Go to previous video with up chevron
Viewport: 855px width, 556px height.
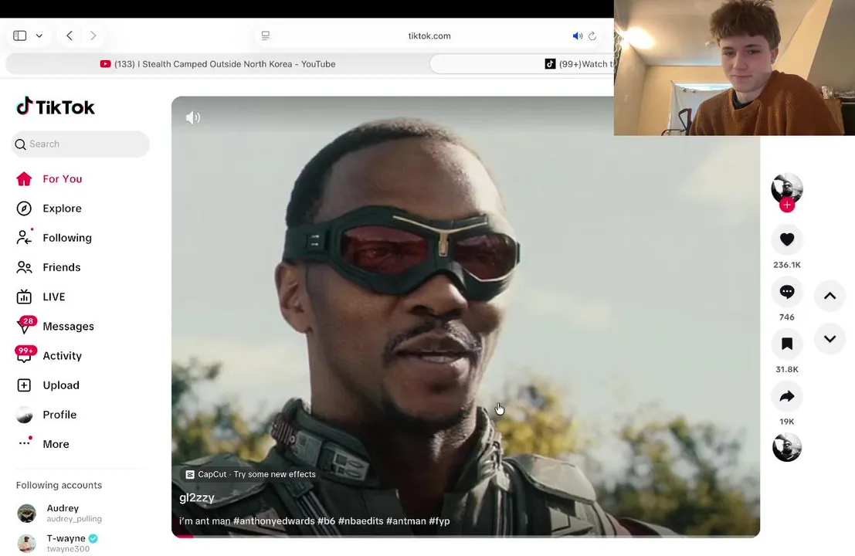coord(830,296)
